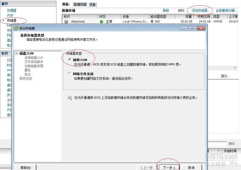Switch to the 数据存储 view tab

[x=80, y=4]
